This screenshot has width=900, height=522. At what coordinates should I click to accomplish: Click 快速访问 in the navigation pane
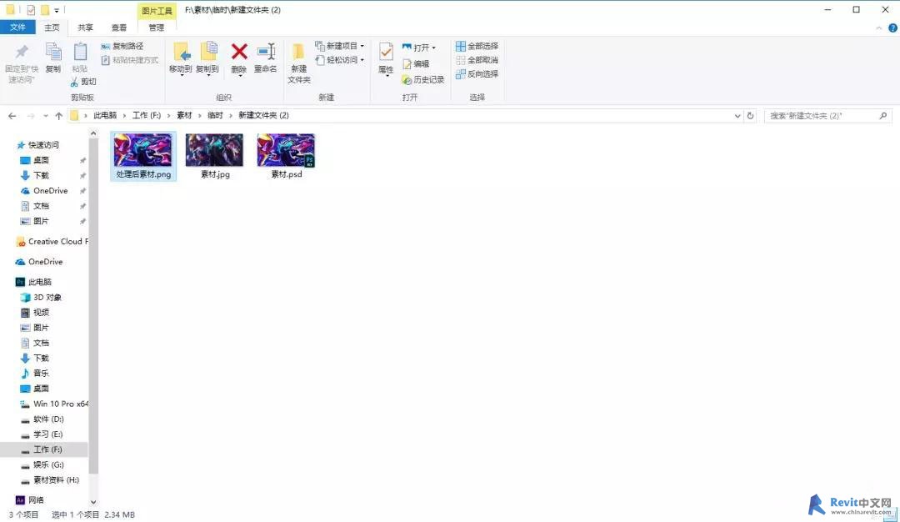[x=43, y=145]
